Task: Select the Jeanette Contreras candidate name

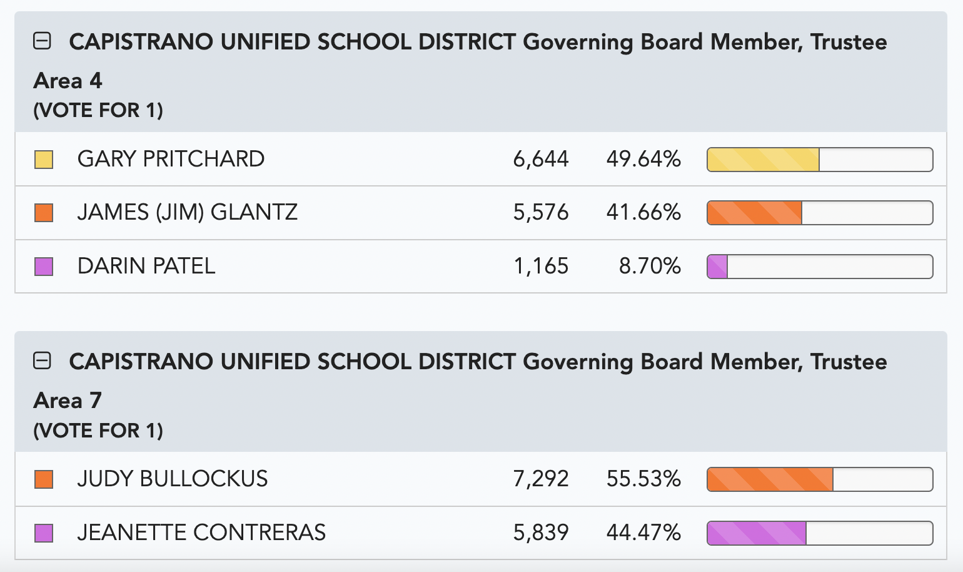Action: coord(201,533)
